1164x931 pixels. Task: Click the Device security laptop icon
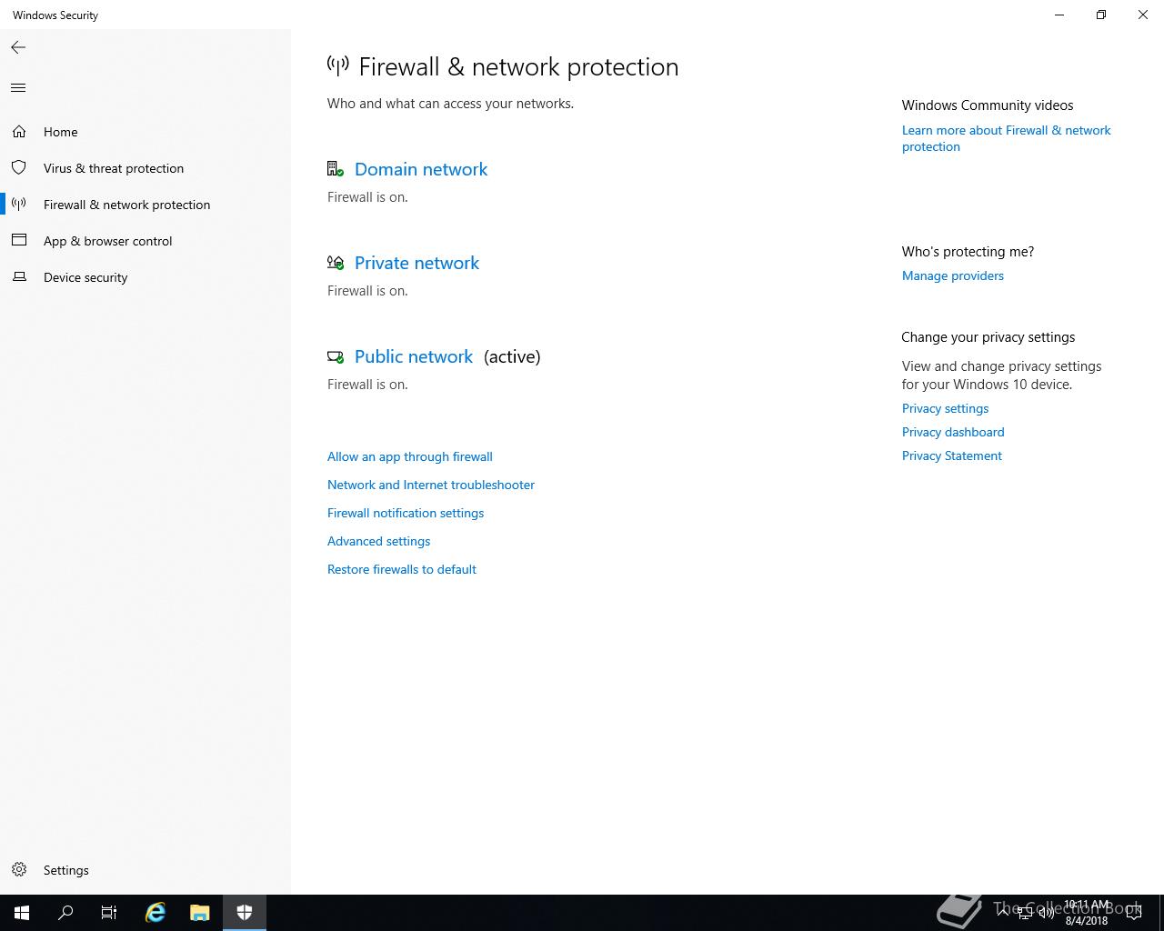point(19,277)
